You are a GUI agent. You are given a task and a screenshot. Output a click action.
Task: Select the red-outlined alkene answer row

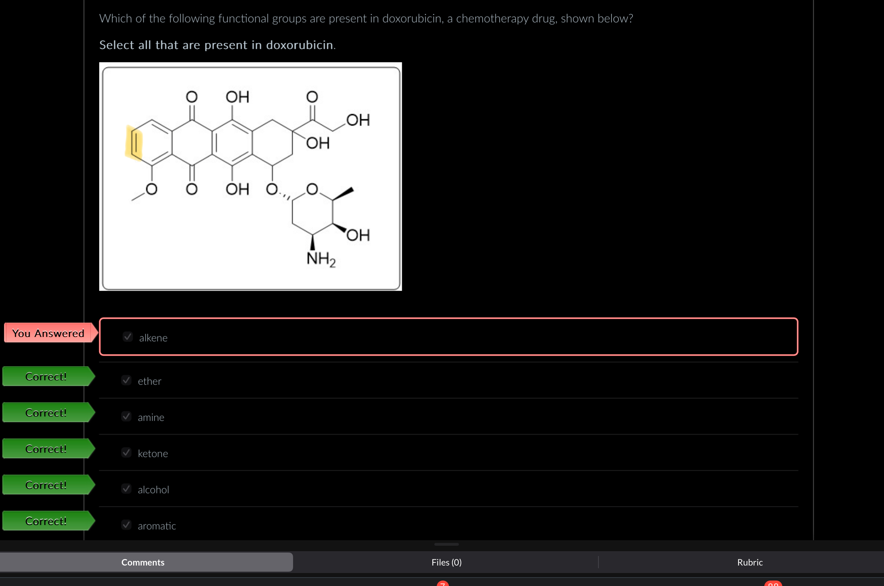click(x=448, y=337)
